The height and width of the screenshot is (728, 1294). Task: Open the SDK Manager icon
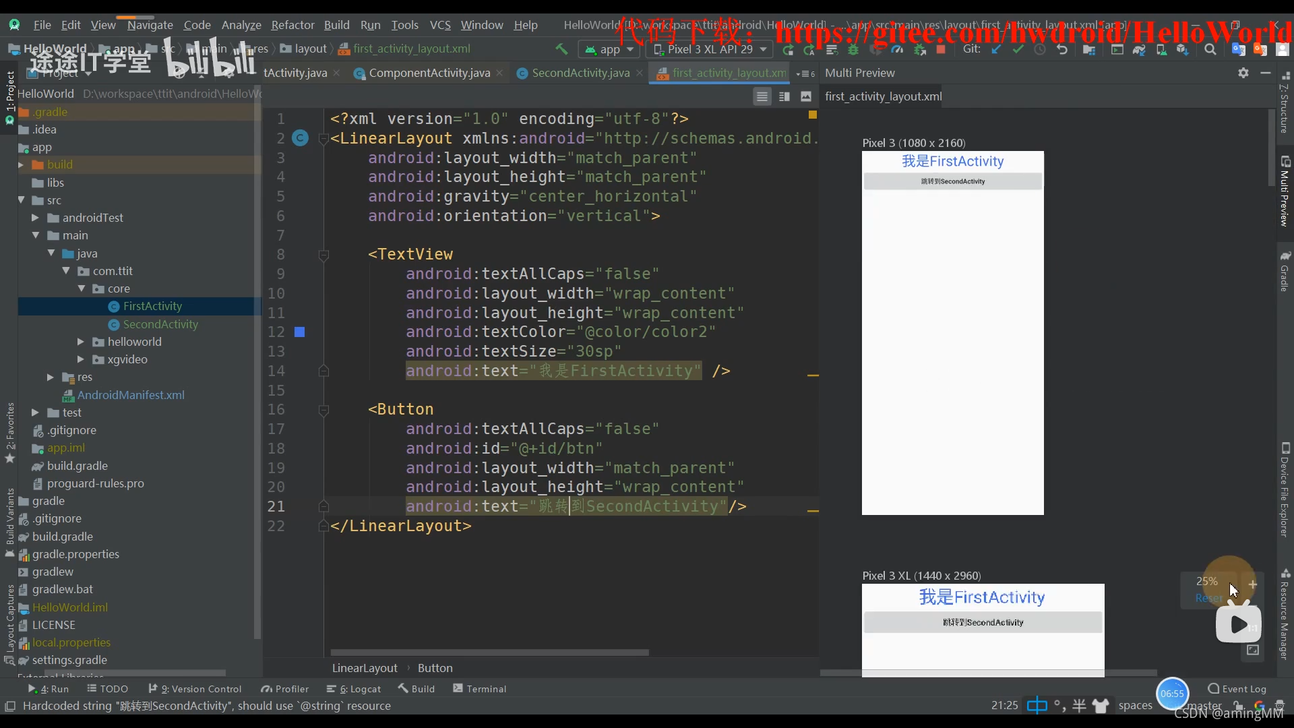1182,49
